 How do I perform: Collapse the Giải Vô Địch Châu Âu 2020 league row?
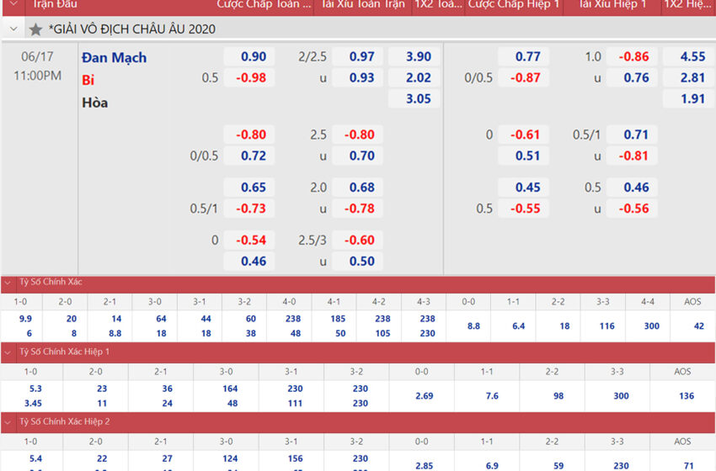(x=13, y=29)
